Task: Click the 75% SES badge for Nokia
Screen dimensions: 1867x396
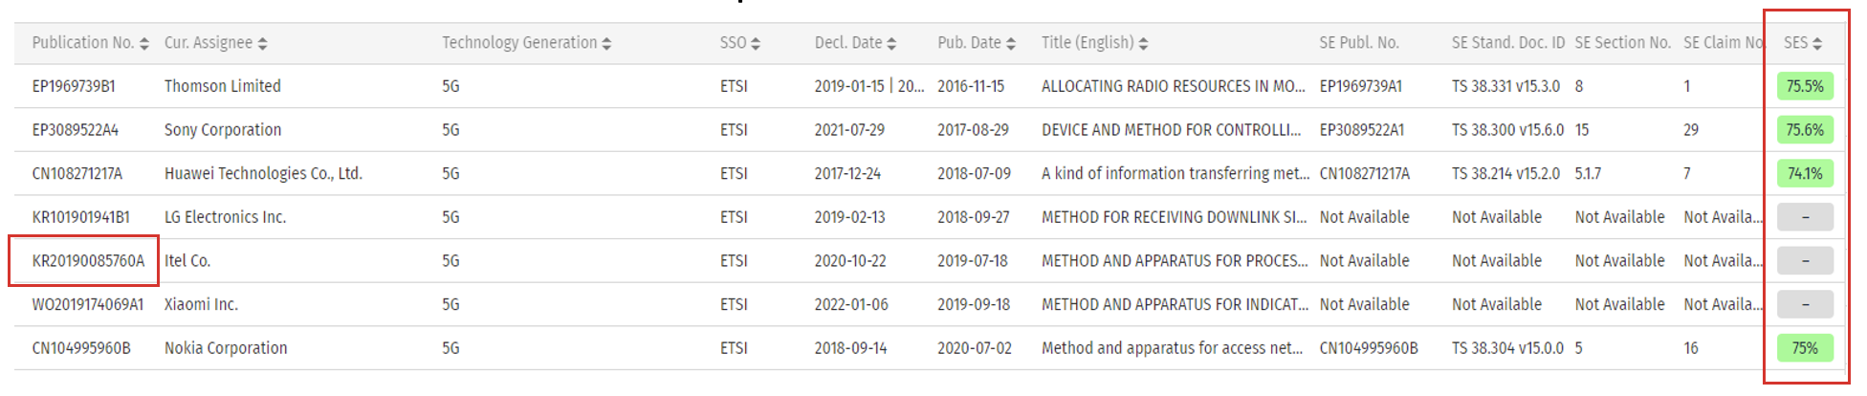Action: [x=1805, y=348]
